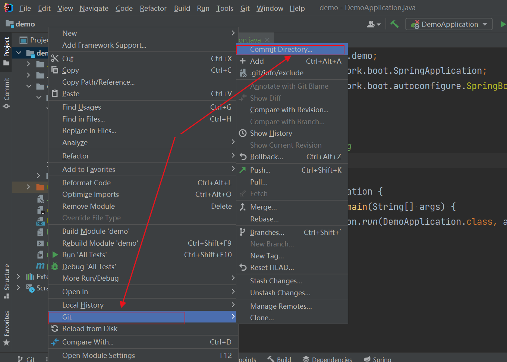Open the Dependencies tool window tab
507x362 pixels.
(327, 359)
